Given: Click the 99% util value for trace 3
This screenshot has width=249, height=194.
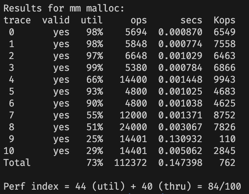Looking at the screenshot, I should 94,68.
